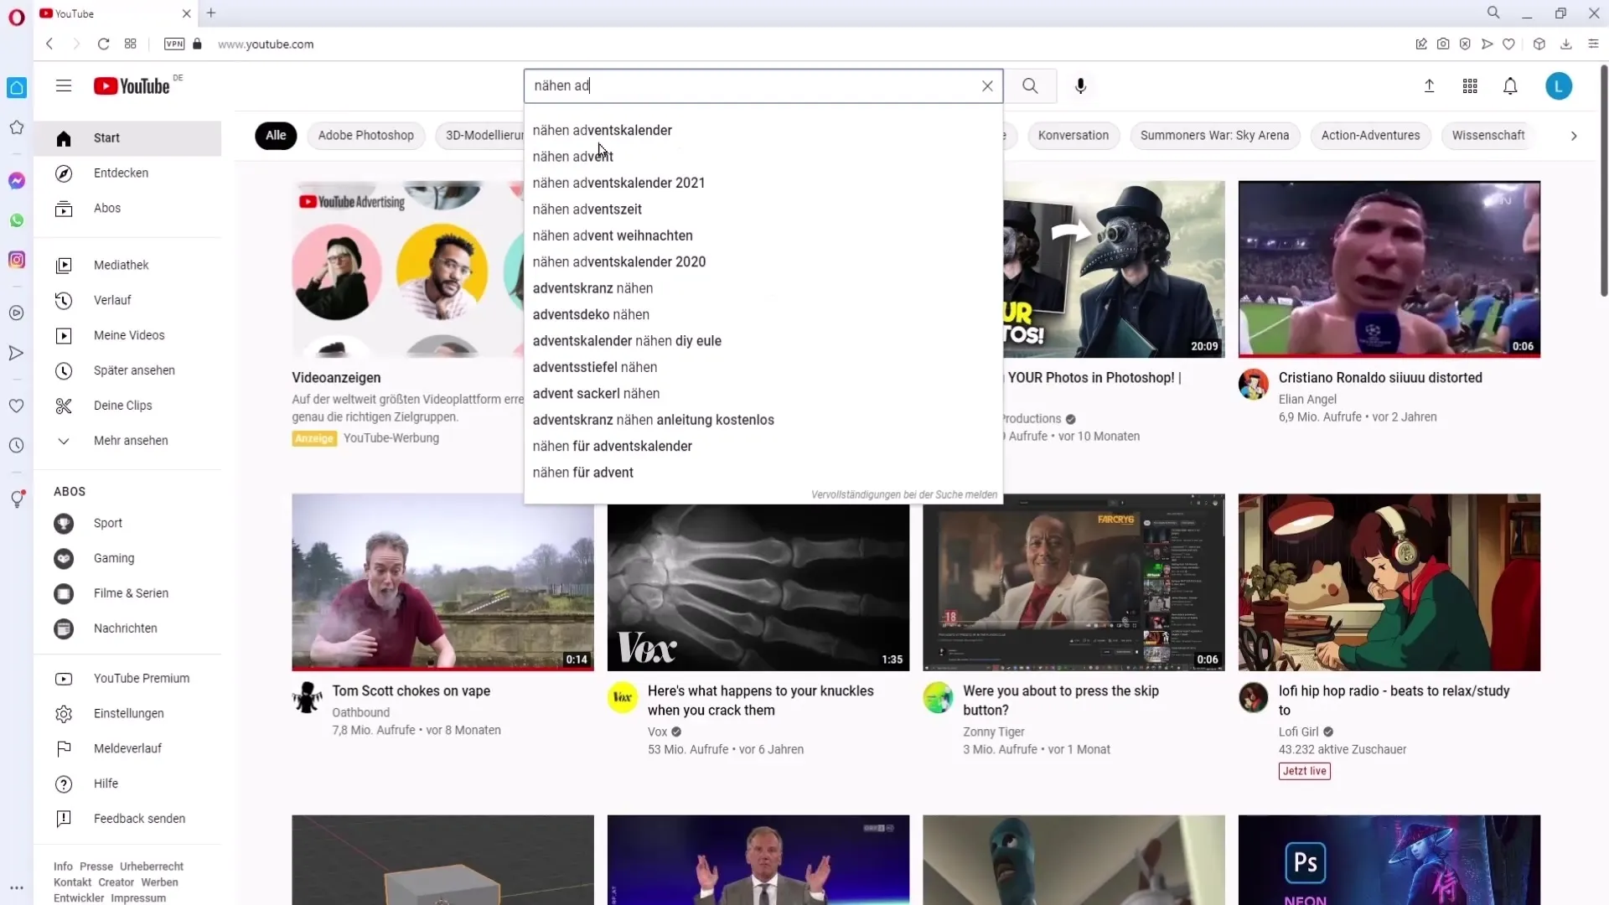The image size is (1609, 905).
Task: Select the Adobe Photoshop filter chip
Action: coord(366,136)
